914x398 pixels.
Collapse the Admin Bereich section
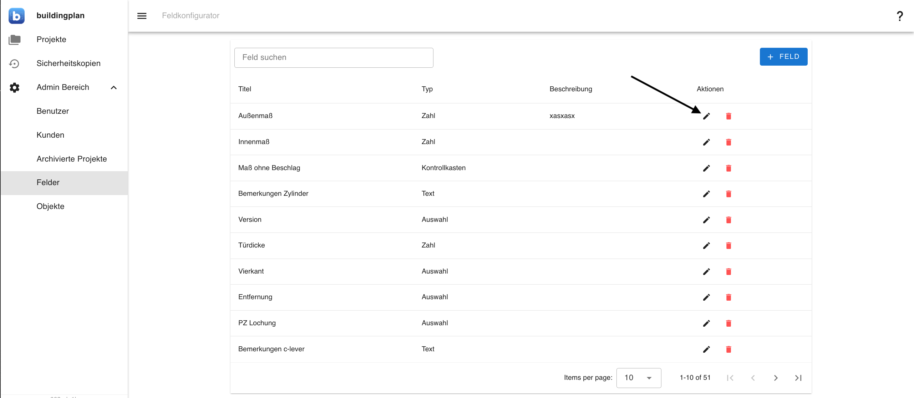click(x=114, y=87)
